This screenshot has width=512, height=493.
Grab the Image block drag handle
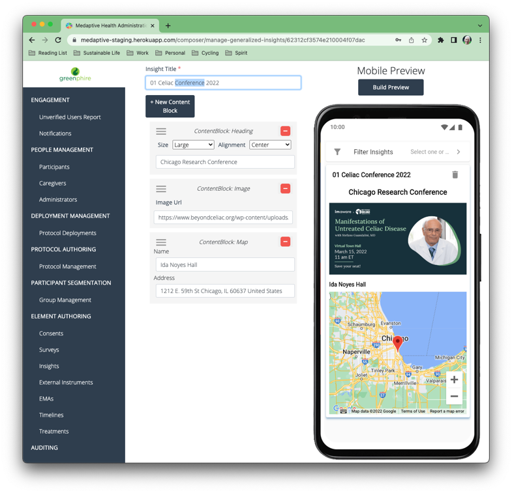tap(161, 189)
